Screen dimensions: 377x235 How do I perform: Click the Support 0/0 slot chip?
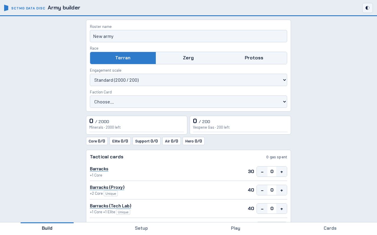tap(146, 141)
